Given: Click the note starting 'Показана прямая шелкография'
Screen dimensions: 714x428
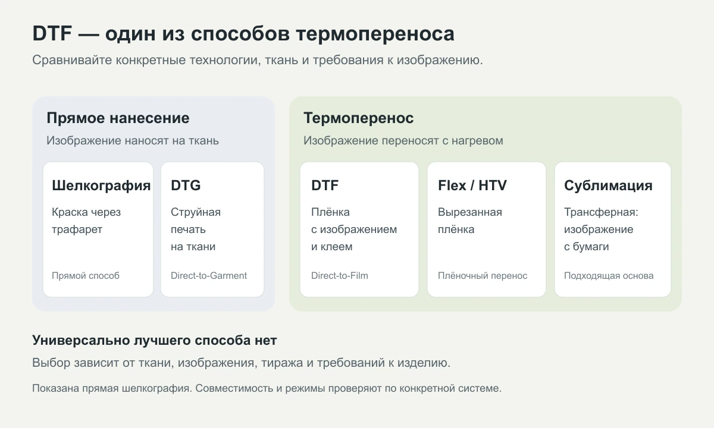Looking at the screenshot, I should [267, 389].
